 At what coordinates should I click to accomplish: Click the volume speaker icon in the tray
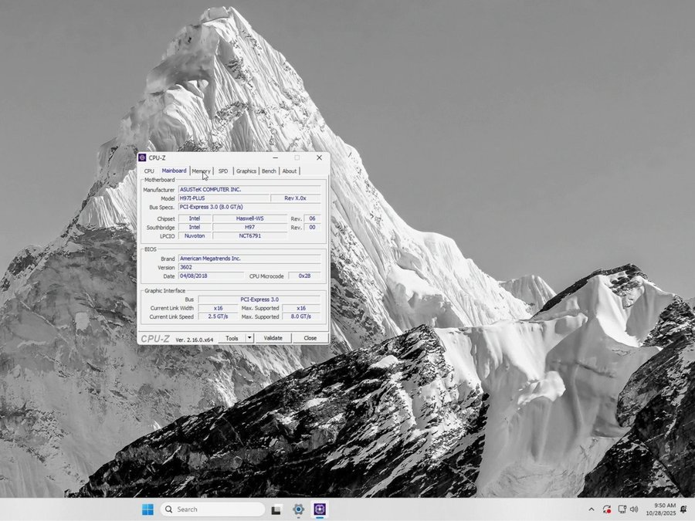click(634, 509)
